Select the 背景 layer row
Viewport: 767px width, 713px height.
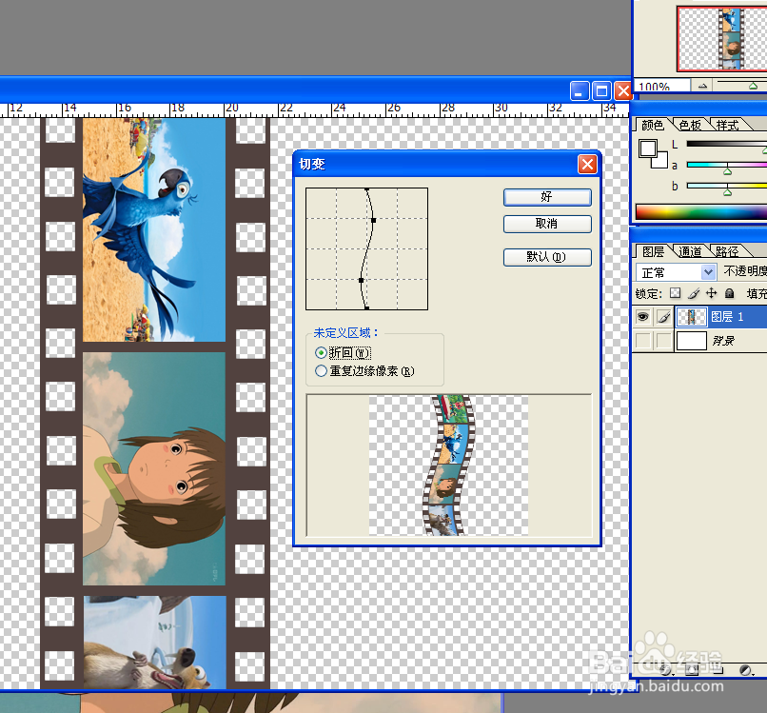point(699,341)
